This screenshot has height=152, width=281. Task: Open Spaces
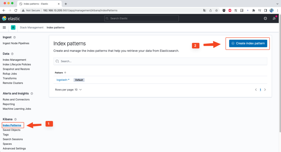tap(7, 144)
